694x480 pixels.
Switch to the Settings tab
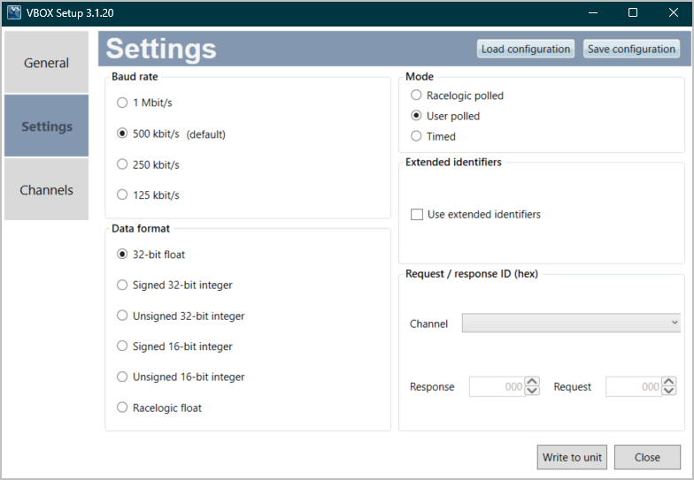pyautogui.click(x=46, y=126)
